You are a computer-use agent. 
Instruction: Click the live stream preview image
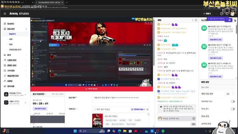click(92, 52)
